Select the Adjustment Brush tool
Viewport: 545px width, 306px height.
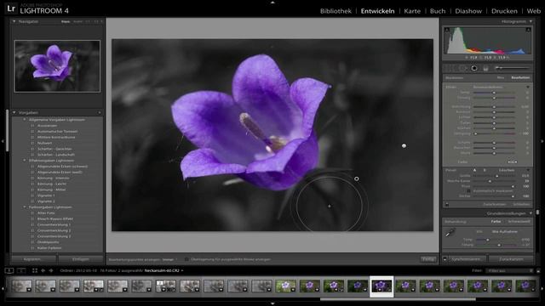tap(512, 68)
